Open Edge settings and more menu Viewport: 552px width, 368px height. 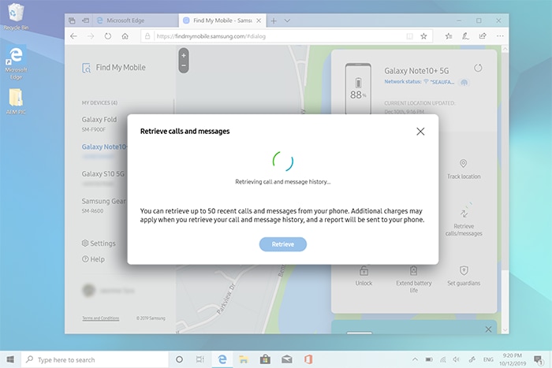(x=500, y=36)
